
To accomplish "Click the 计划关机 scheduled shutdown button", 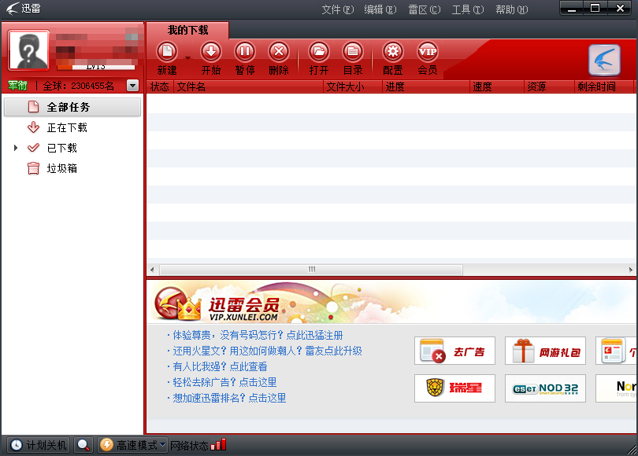I will click(x=39, y=445).
